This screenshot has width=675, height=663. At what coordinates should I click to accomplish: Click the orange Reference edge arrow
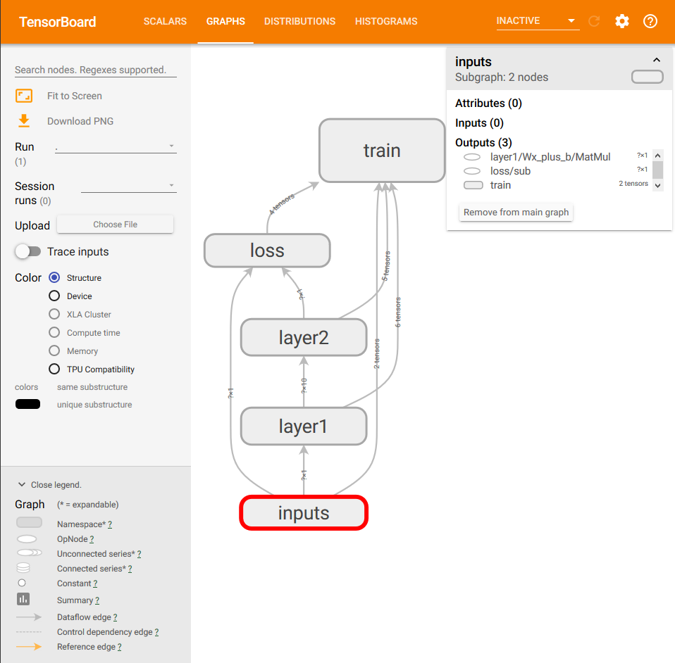[29, 647]
